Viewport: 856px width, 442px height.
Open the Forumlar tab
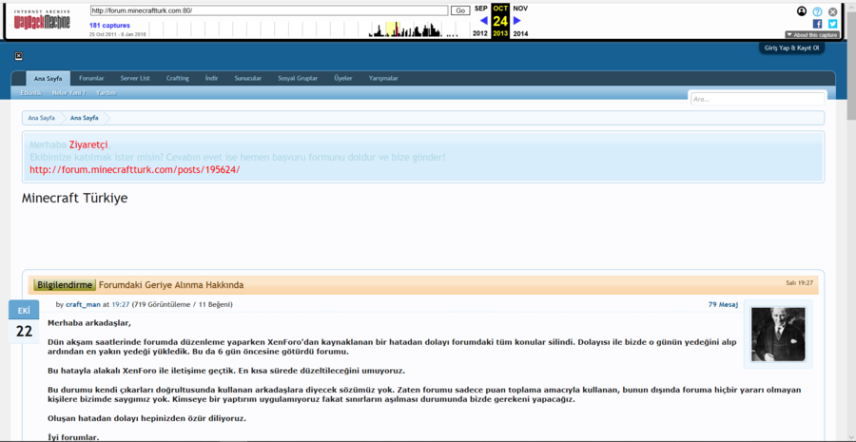91,78
